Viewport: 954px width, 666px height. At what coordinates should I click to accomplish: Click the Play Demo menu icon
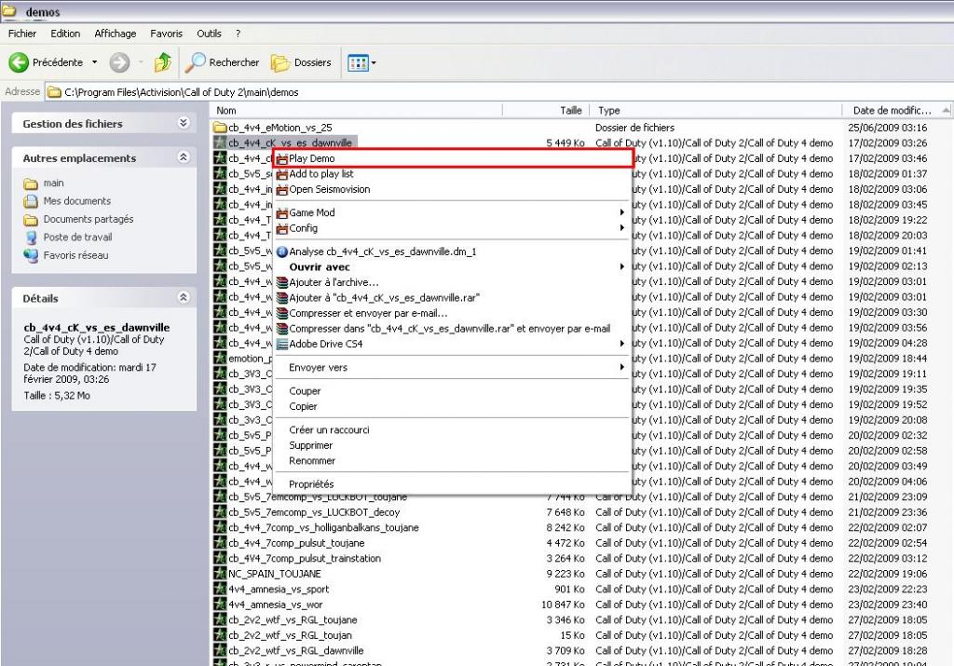(281, 158)
